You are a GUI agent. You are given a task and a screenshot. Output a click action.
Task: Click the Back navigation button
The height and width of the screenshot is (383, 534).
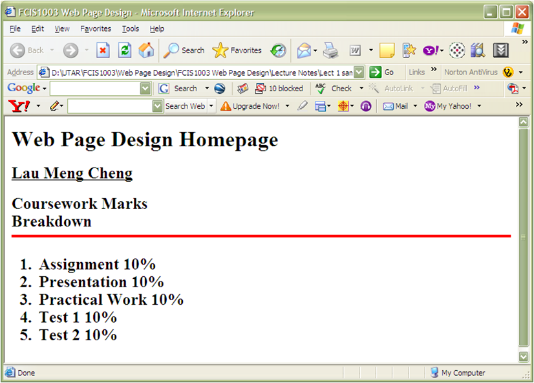(x=27, y=50)
